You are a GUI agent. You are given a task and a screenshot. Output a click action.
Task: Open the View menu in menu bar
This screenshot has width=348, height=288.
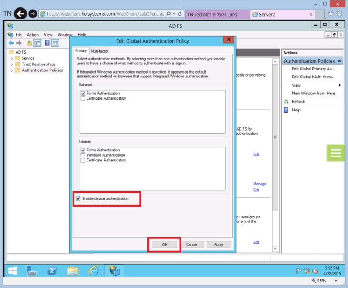(48, 35)
